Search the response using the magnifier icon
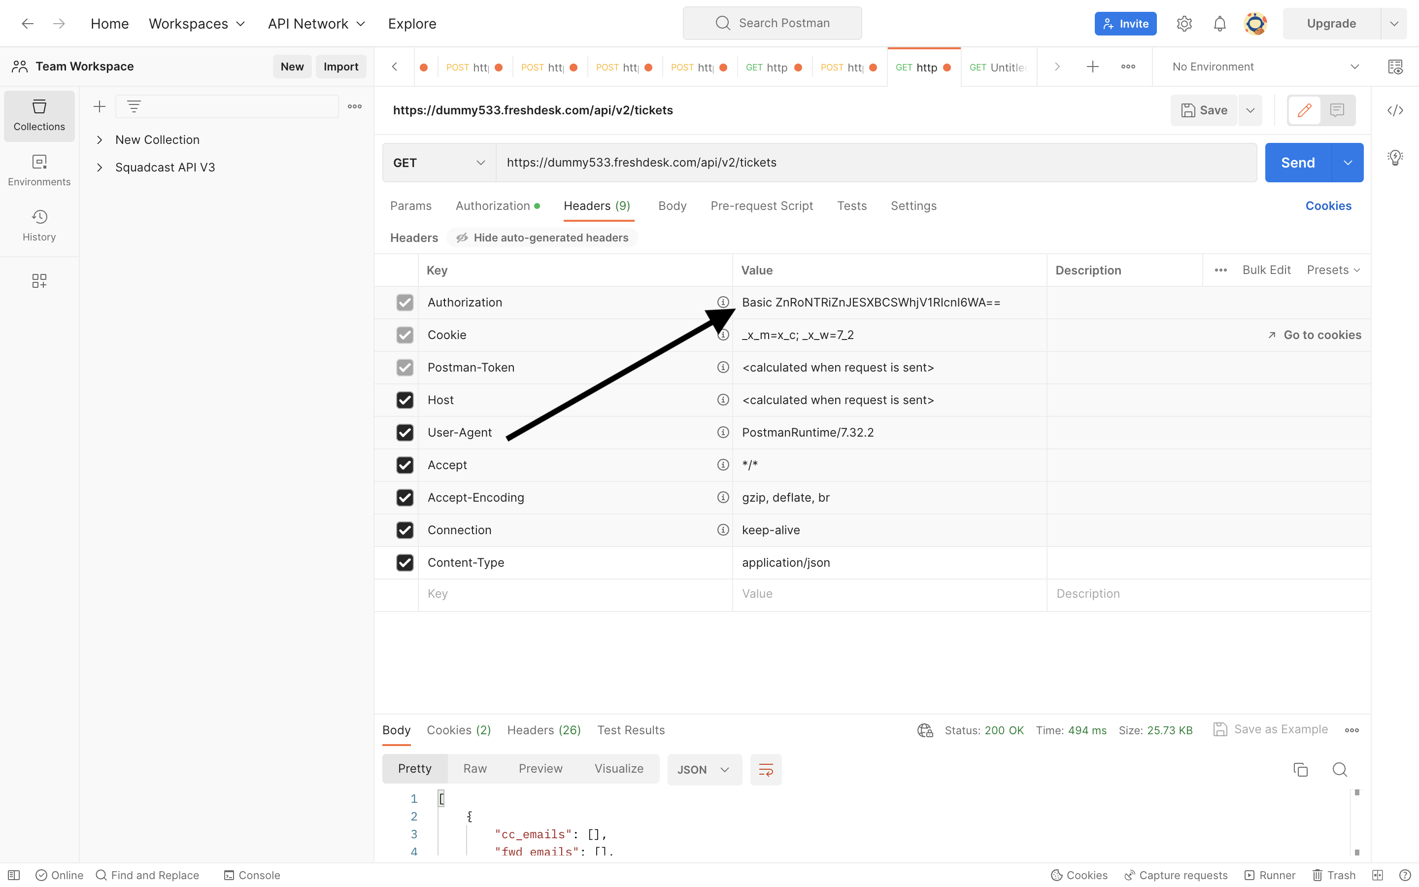Image resolution: width=1419 pixels, height=887 pixels. click(x=1339, y=769)
